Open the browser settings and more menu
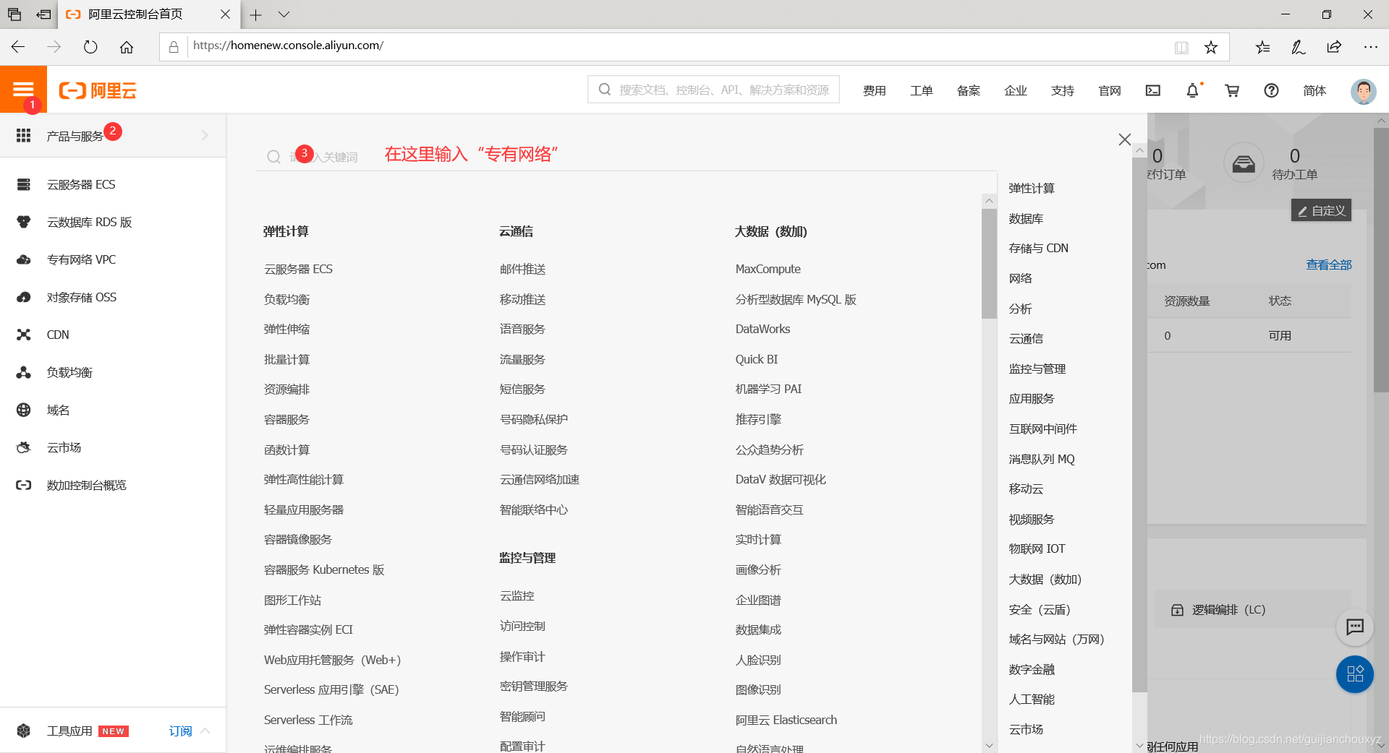 click(1370, 47)
